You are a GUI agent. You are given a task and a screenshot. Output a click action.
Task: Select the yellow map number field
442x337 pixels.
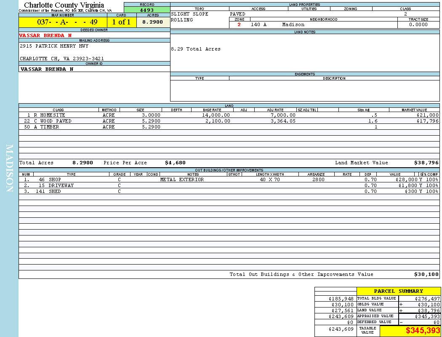point(63,22)
